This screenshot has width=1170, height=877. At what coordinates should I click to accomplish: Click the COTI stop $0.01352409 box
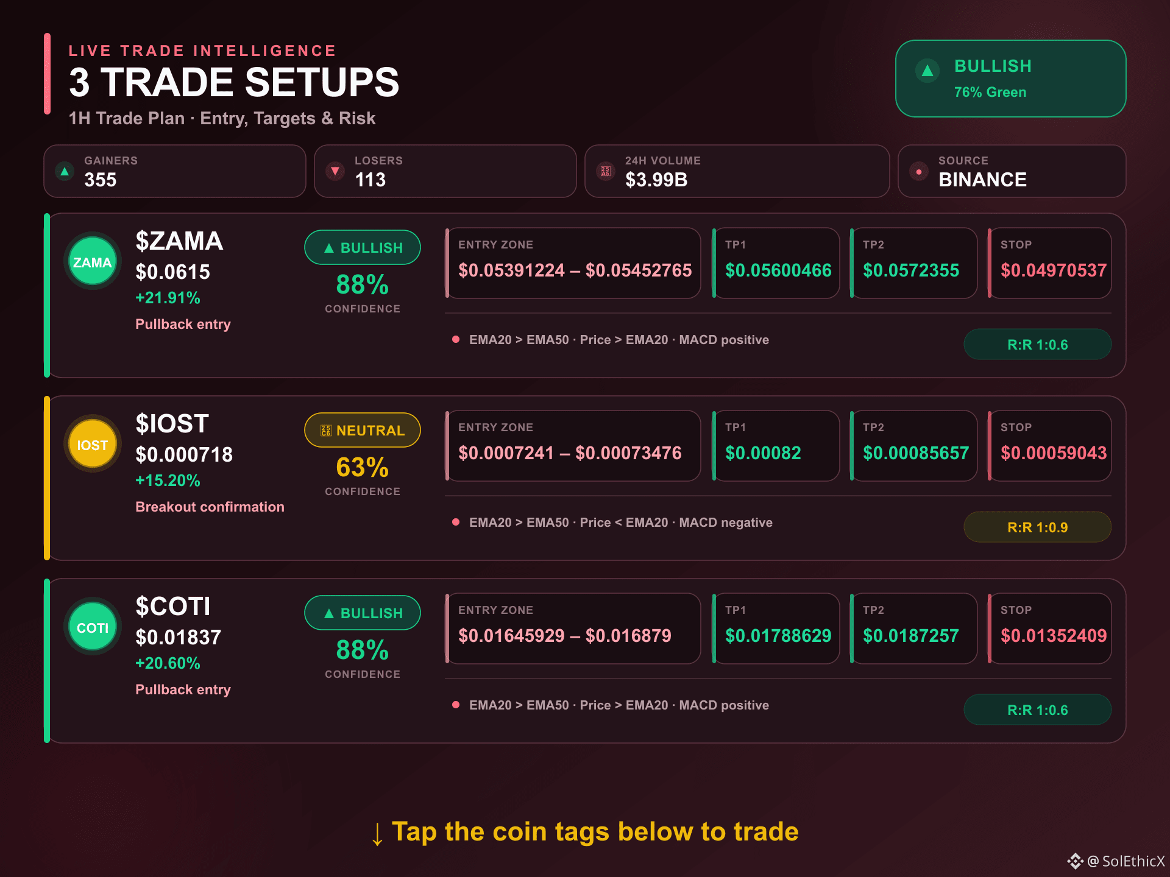(x=1049, y=629)
